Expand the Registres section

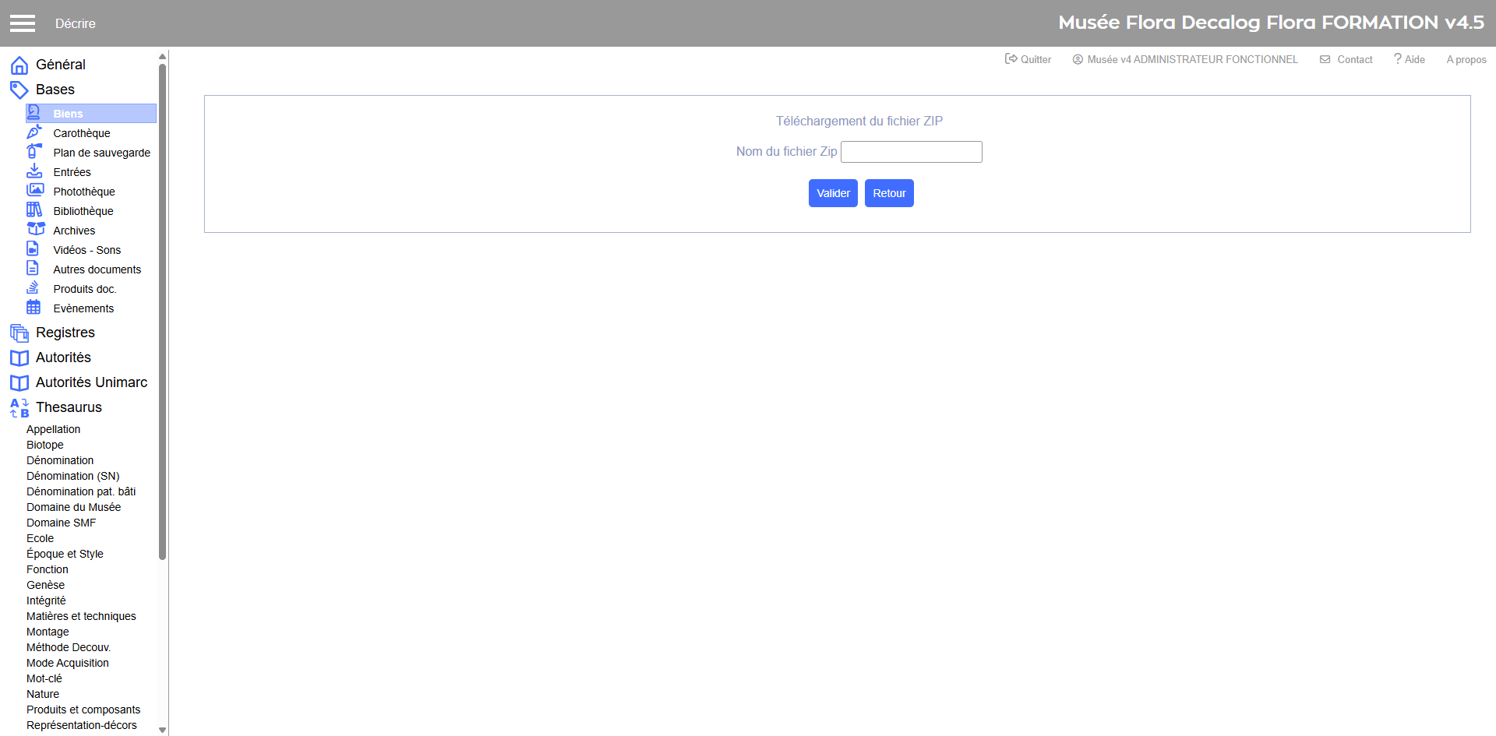65,333
